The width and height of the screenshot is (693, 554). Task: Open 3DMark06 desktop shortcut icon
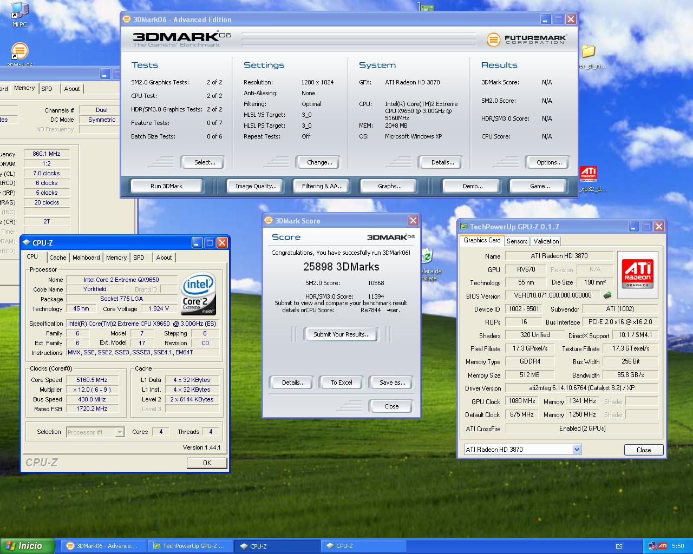tap(19, 54)
